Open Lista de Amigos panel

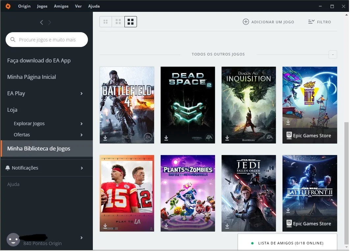[x=287, y=243]
